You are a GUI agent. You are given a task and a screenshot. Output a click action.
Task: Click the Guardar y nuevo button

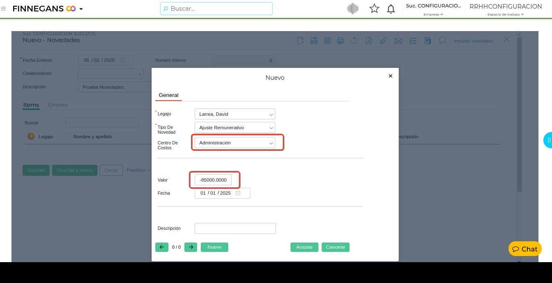(75, 170)
